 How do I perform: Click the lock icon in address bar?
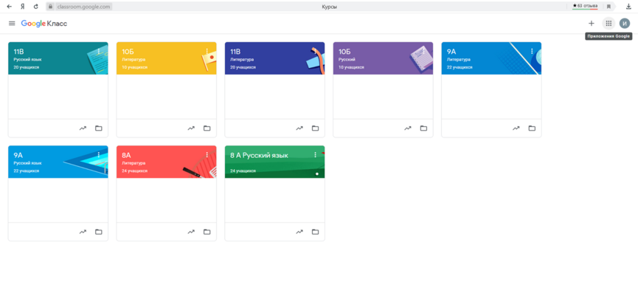50,7
